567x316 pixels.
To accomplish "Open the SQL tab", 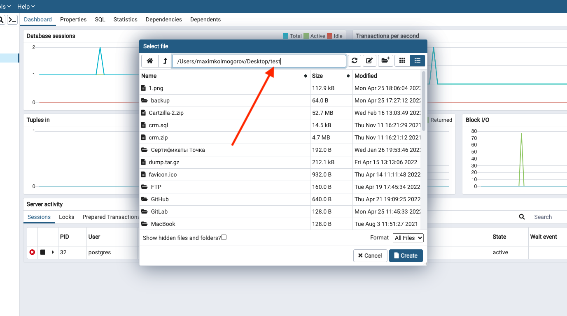I will [100, 19].
